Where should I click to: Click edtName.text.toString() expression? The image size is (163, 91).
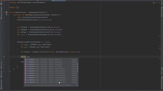[x=41, y=44]
